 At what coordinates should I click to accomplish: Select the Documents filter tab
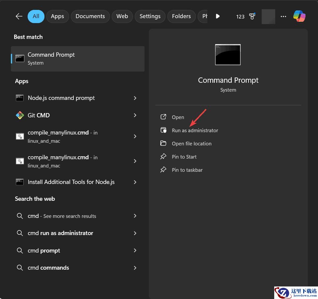pyautogui.click(x=90, y=16)
